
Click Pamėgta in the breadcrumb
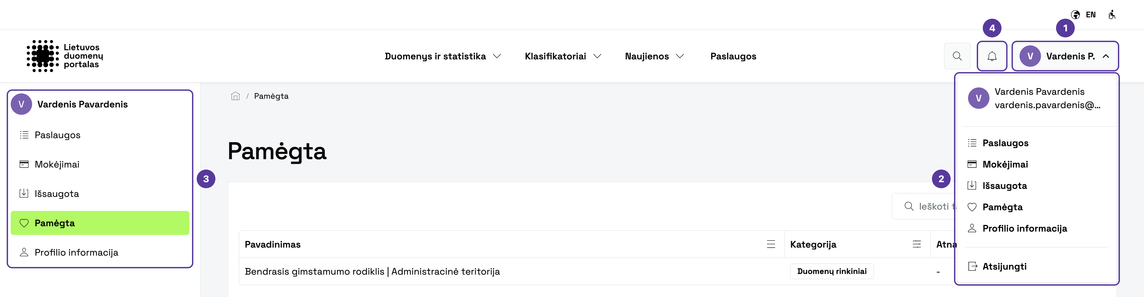coord(271,96)
